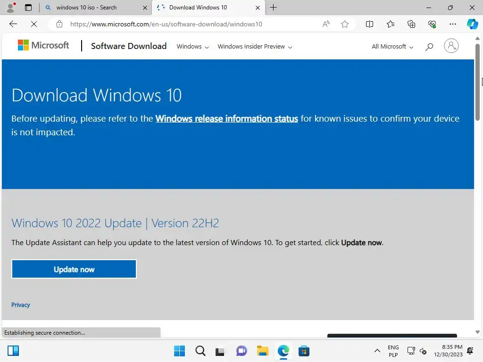The height and width of the screenshot is (362, 483).
Task: Open Browser essentials heart icon
Action: pyautogui.click(x=432, y=24)
